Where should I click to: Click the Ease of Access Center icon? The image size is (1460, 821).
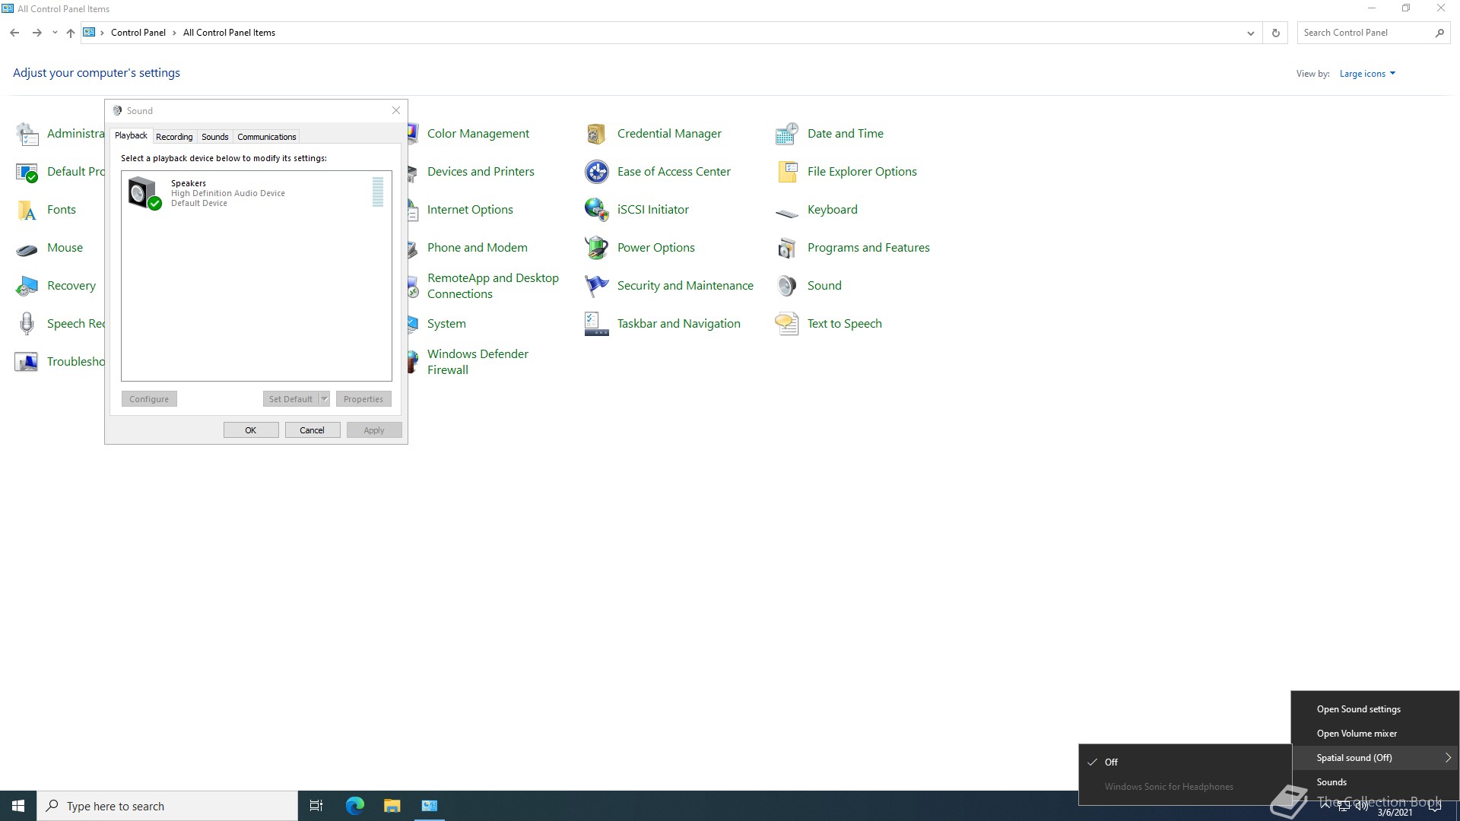tap(596, 172)
